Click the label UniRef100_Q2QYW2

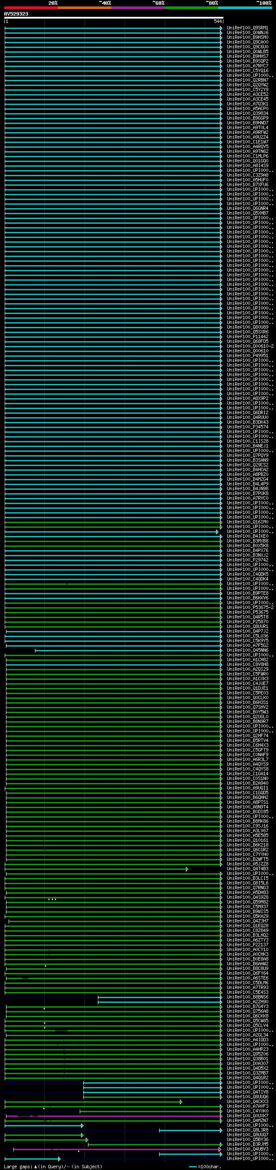click(248, 85)
